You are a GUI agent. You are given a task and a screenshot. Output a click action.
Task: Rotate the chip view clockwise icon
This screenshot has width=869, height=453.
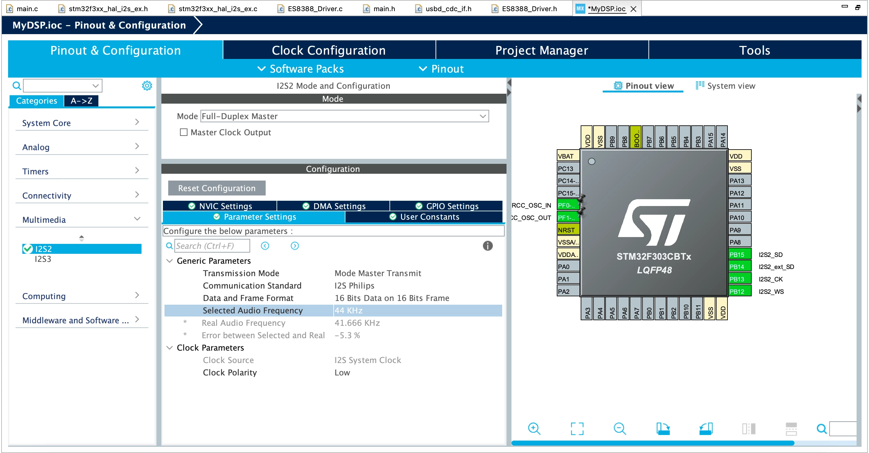pos(663,429)
